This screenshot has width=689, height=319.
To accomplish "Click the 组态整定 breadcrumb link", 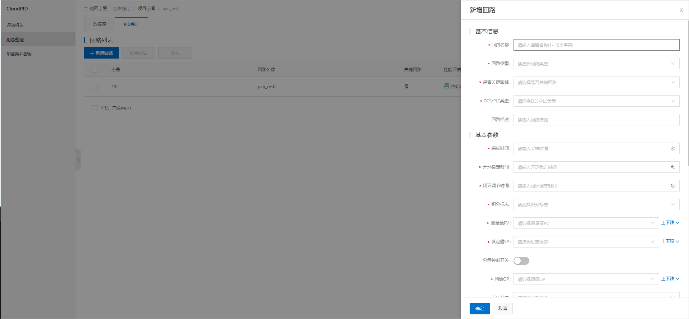I will (122, 9).
